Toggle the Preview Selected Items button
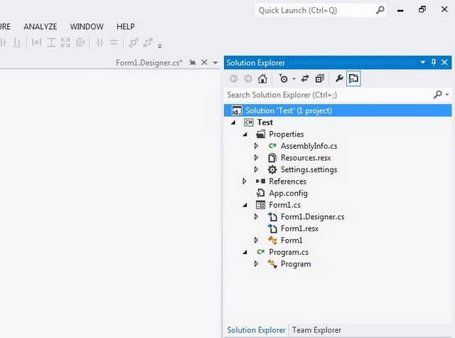This screenshot has width=455, height=338. pyautogui.click(x=353, y=79)
